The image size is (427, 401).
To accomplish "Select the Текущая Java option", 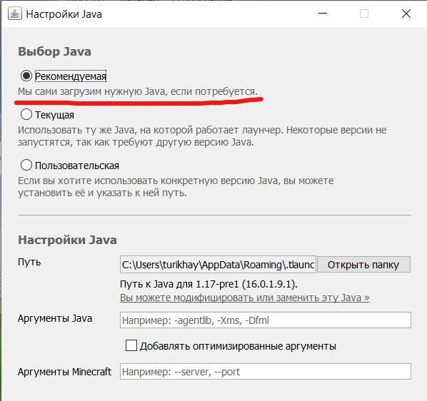I will pyautogui.click(x=26, y=115).
